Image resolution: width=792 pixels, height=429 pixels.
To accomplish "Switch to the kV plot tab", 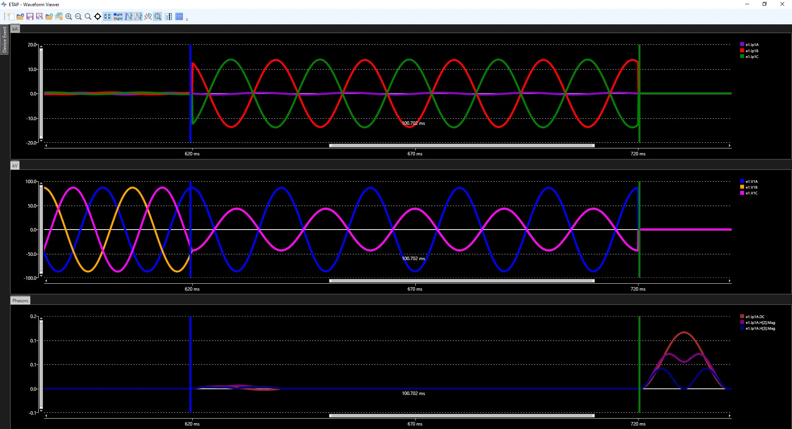I will pyautogui.click(x=15, y=165).
